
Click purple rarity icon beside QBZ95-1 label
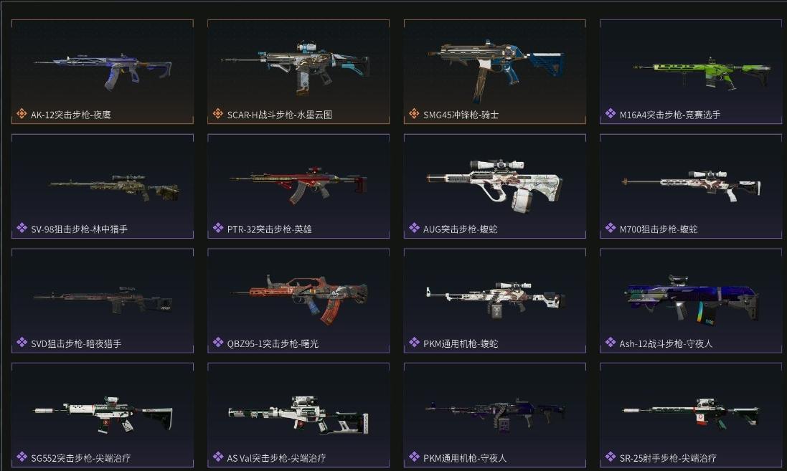(218, 343)
